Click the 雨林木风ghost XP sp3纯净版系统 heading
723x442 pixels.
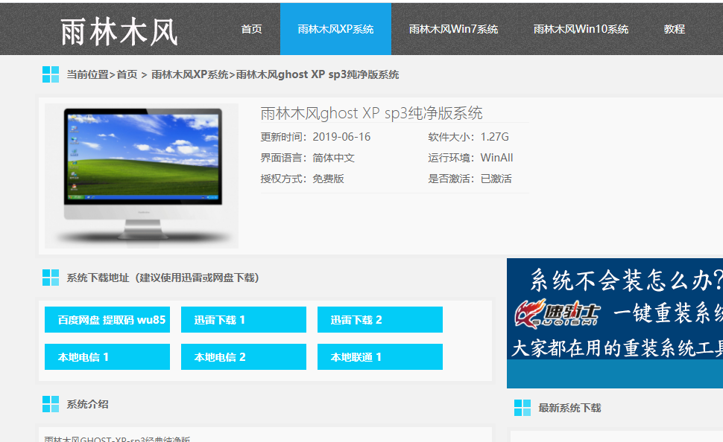point(371,113)
